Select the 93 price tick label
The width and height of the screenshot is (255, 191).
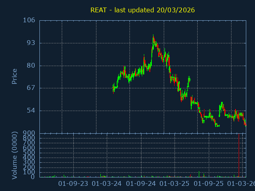[31, 43]
